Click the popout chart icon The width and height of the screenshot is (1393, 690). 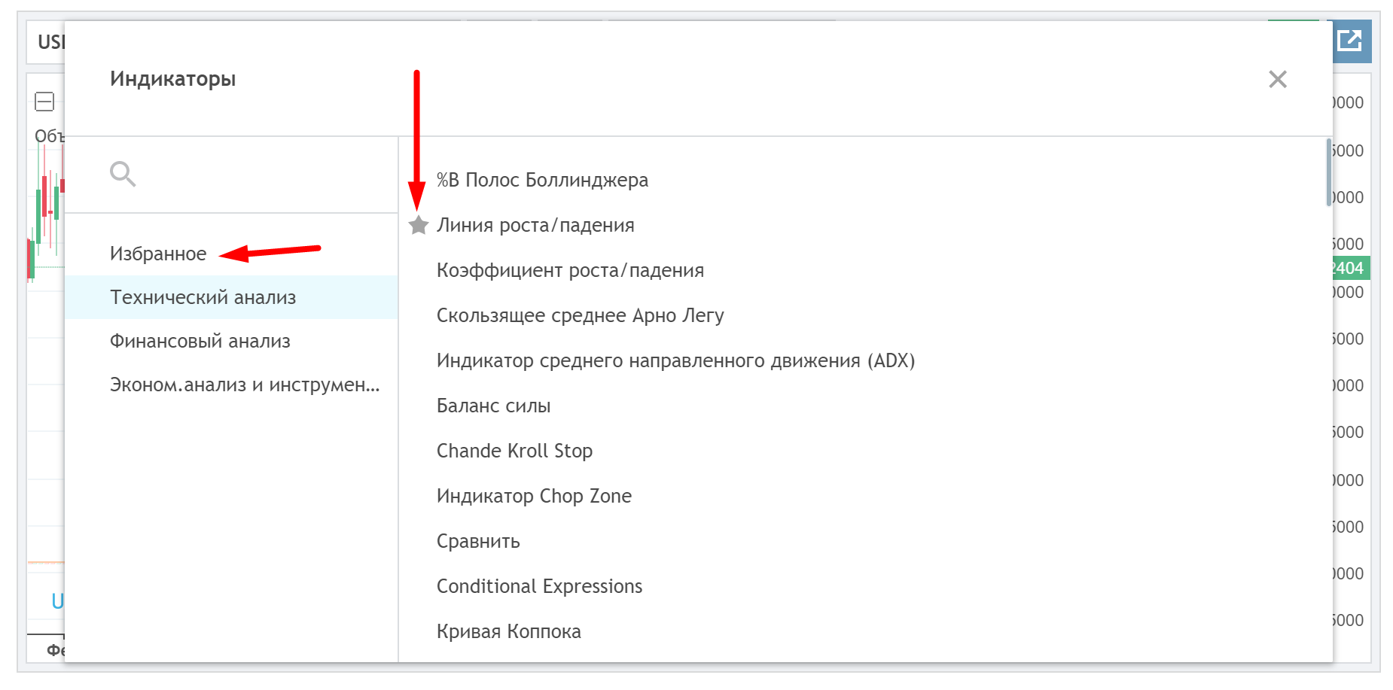tap(1350, 40)
